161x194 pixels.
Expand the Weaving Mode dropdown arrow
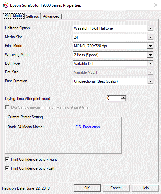150,55
